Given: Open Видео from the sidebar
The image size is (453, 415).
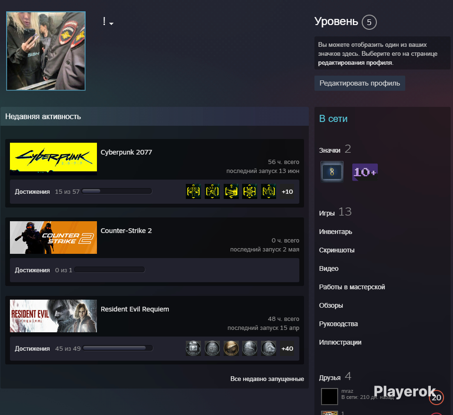Looking at the screenshot, I should click(329, 268).
